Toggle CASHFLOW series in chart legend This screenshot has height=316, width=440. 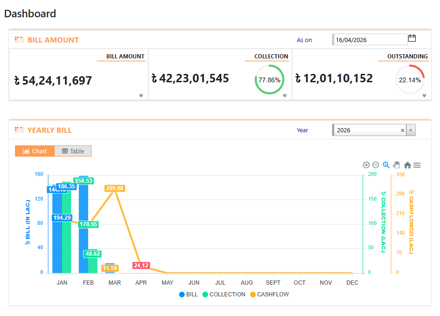tap(269, 294)
